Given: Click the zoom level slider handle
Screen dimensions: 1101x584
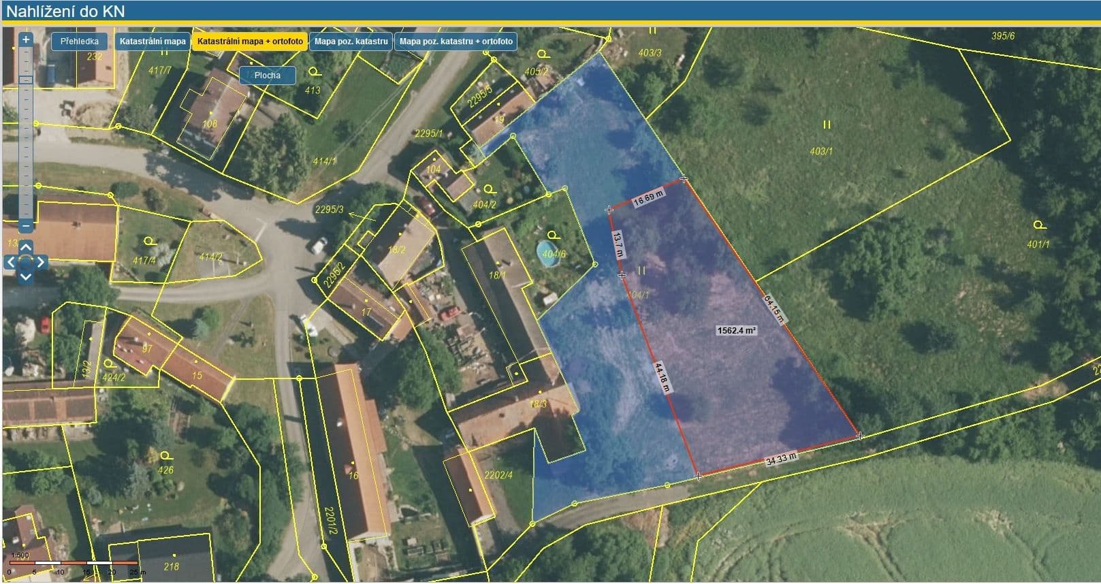Looking at the screenshot, I should [x=26, y=80].
